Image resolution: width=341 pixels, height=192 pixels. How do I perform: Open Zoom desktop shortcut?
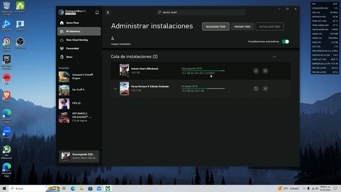[6, 133]
